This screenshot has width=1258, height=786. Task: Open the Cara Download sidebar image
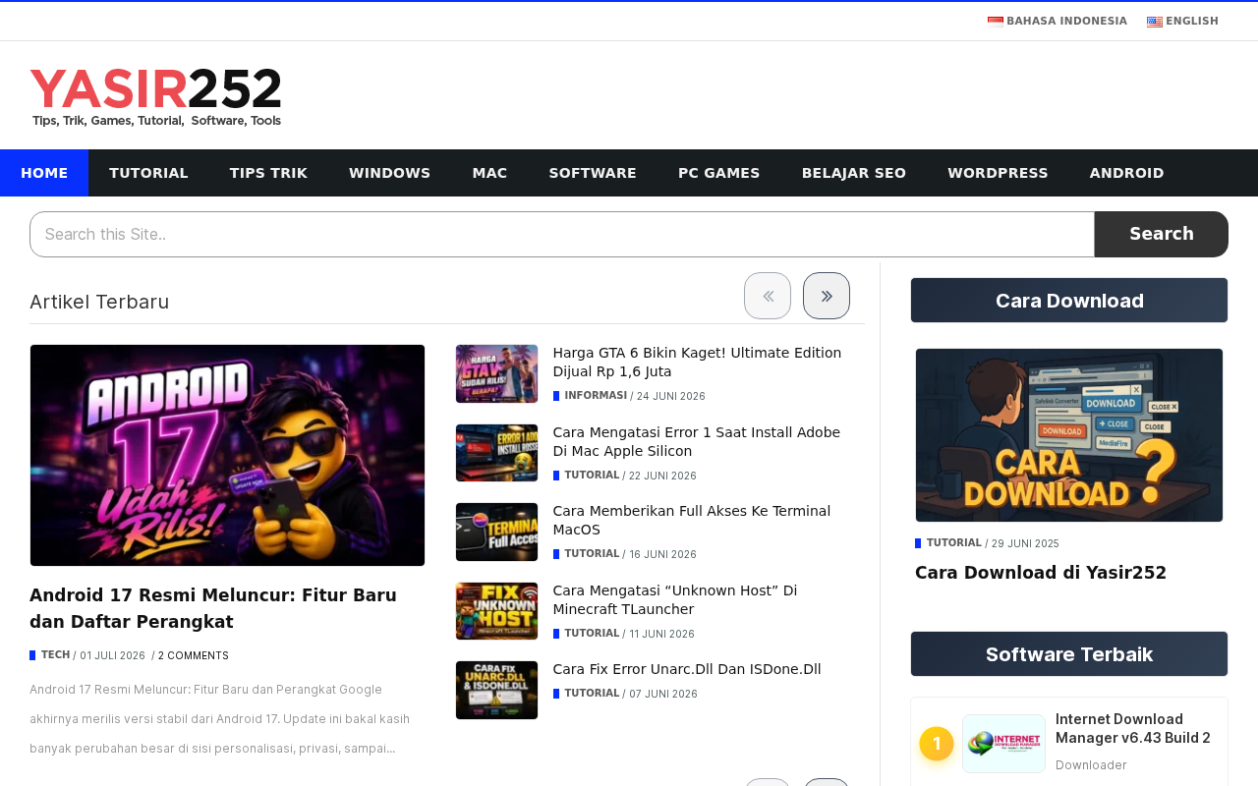[1069, 435]
